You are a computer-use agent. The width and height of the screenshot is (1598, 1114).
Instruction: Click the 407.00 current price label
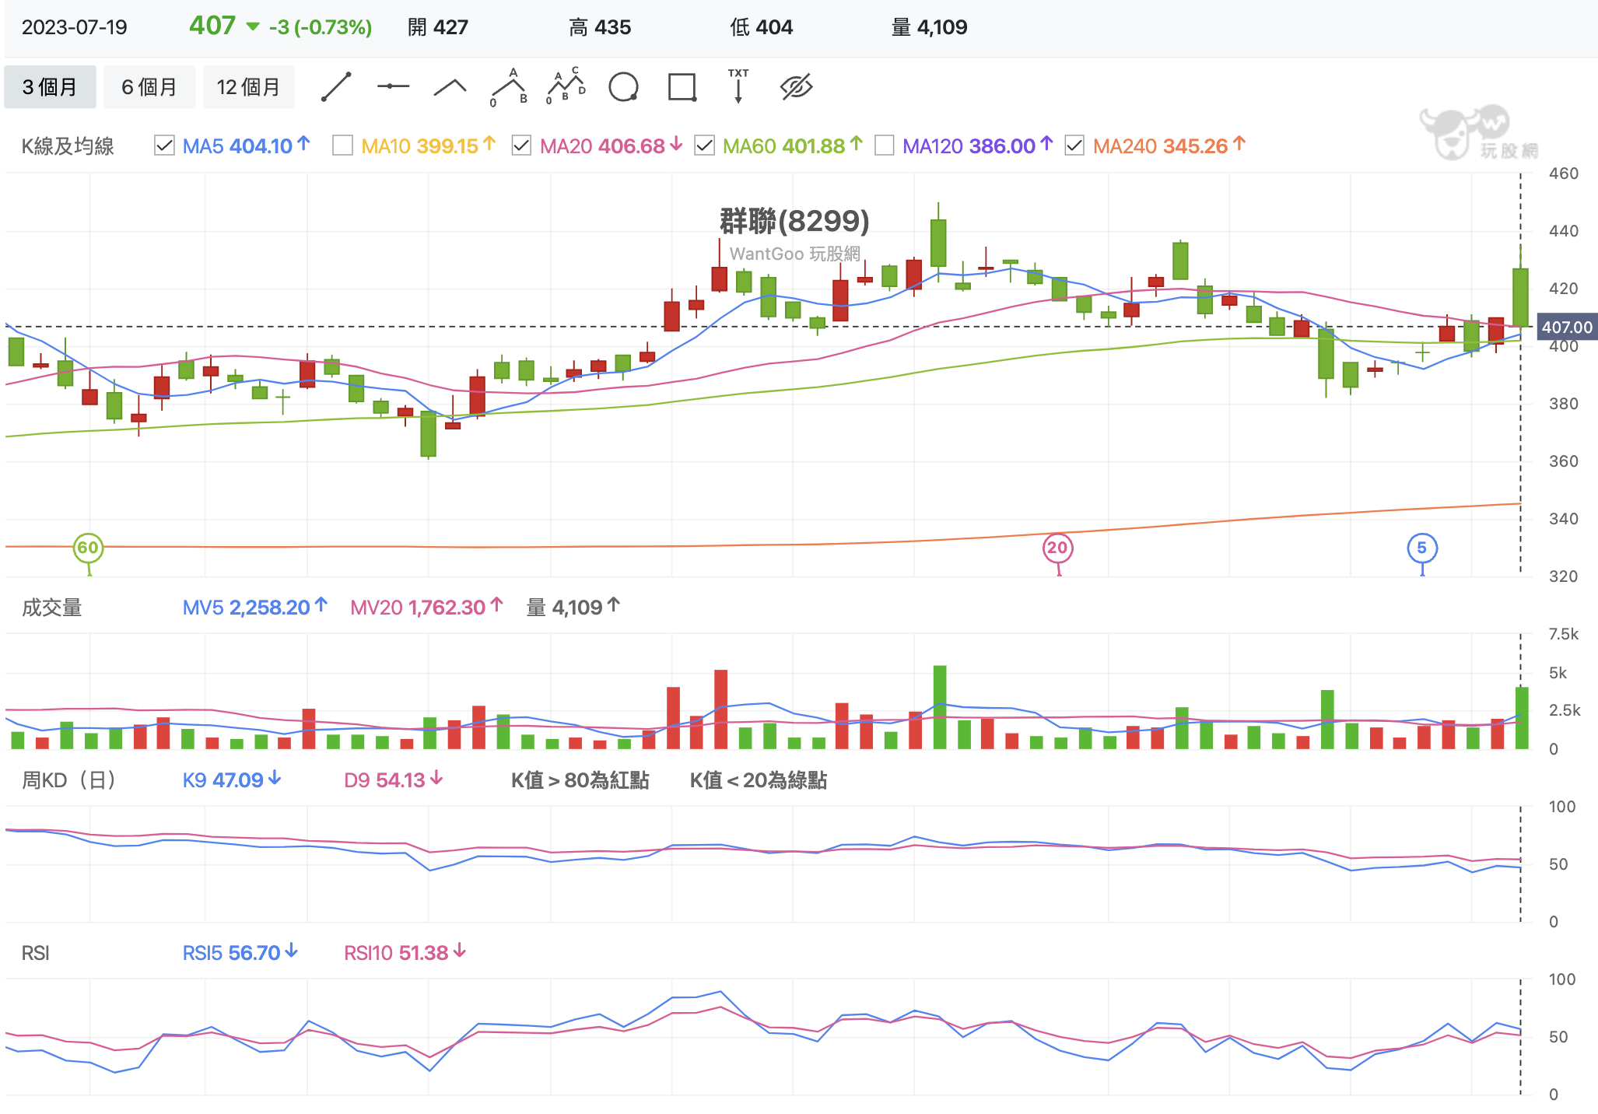click(x=1566, y=328)
